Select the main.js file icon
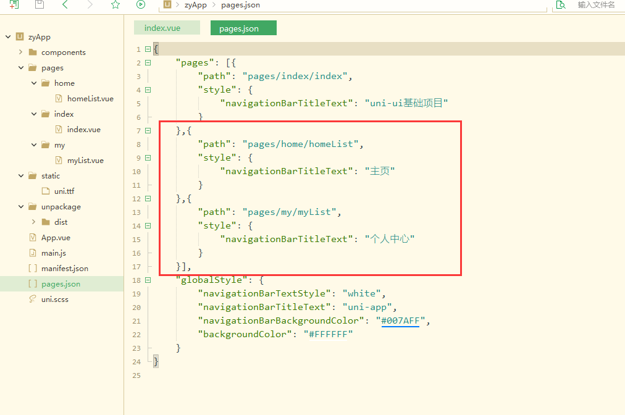 click(x=32, y=253)
